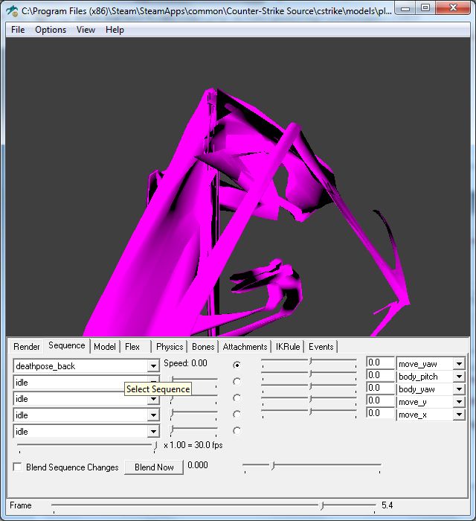Maximize the model viewer window

425,8
